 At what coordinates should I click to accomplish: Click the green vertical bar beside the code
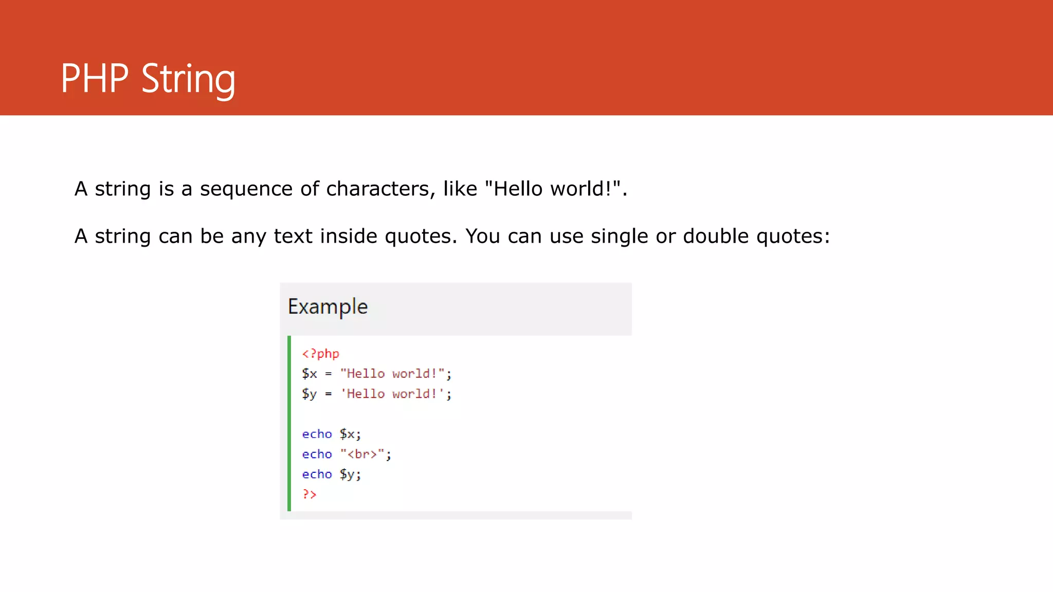pos(289,423)
